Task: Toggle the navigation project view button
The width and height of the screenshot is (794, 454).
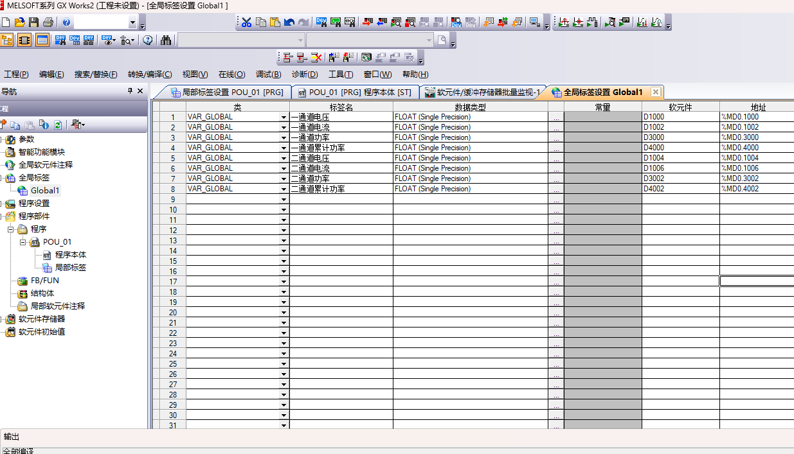Action: (7, 40)
